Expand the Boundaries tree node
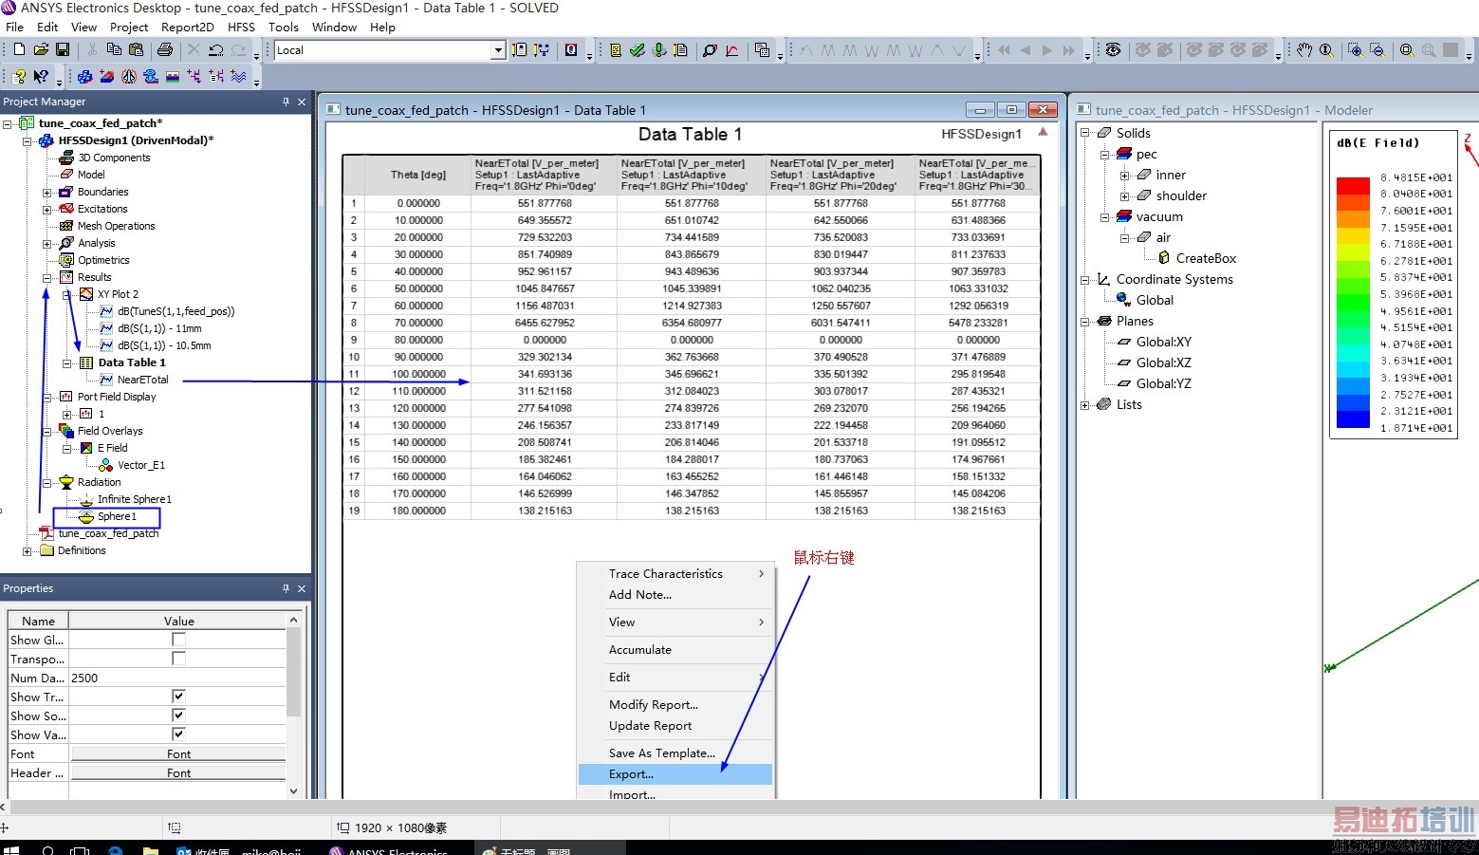This screenshot has height=855, width=1479. click(46, 193)
